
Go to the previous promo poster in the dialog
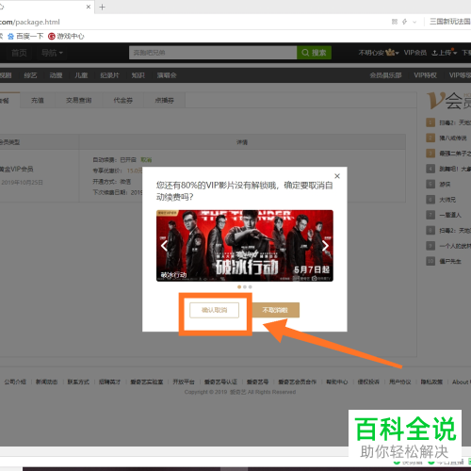pos(164,246)
